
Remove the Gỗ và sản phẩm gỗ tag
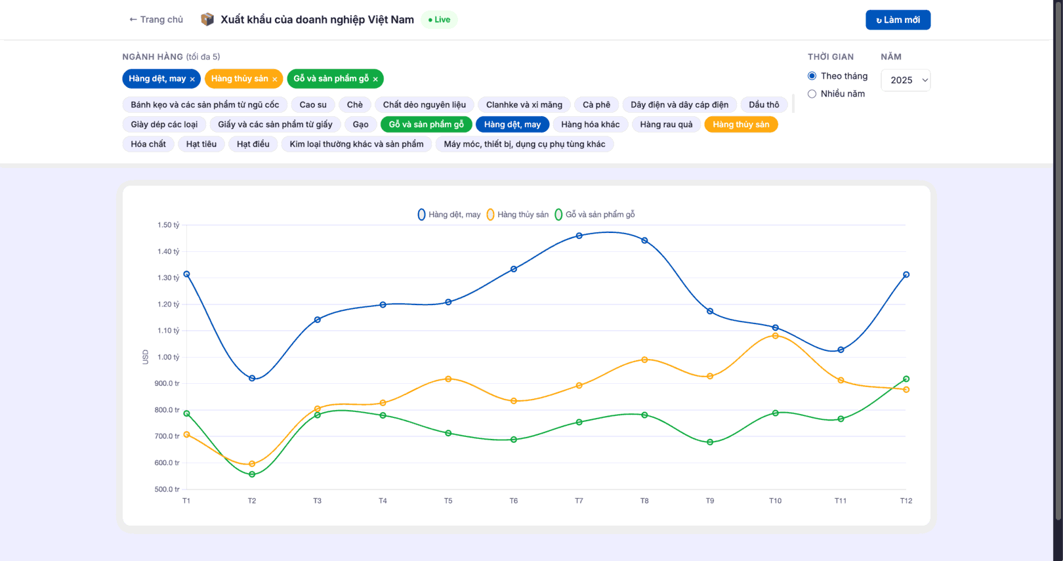pos(375,79)
